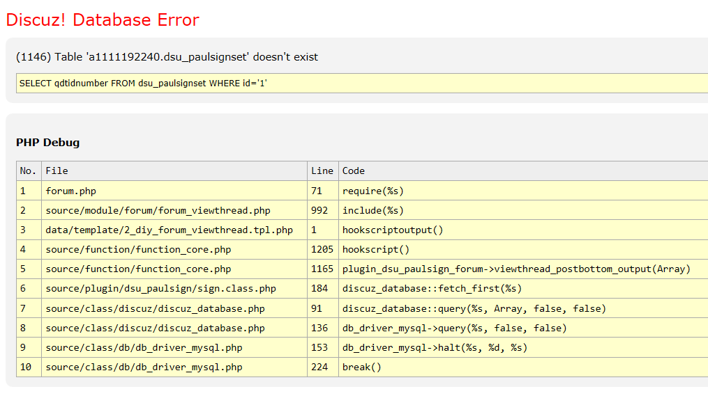Image resolution: width=708 pixels, height=396 pixels.
Task: Click the 2_diy_forum_viewthread.tpl.php file entry
Action: 169,230
